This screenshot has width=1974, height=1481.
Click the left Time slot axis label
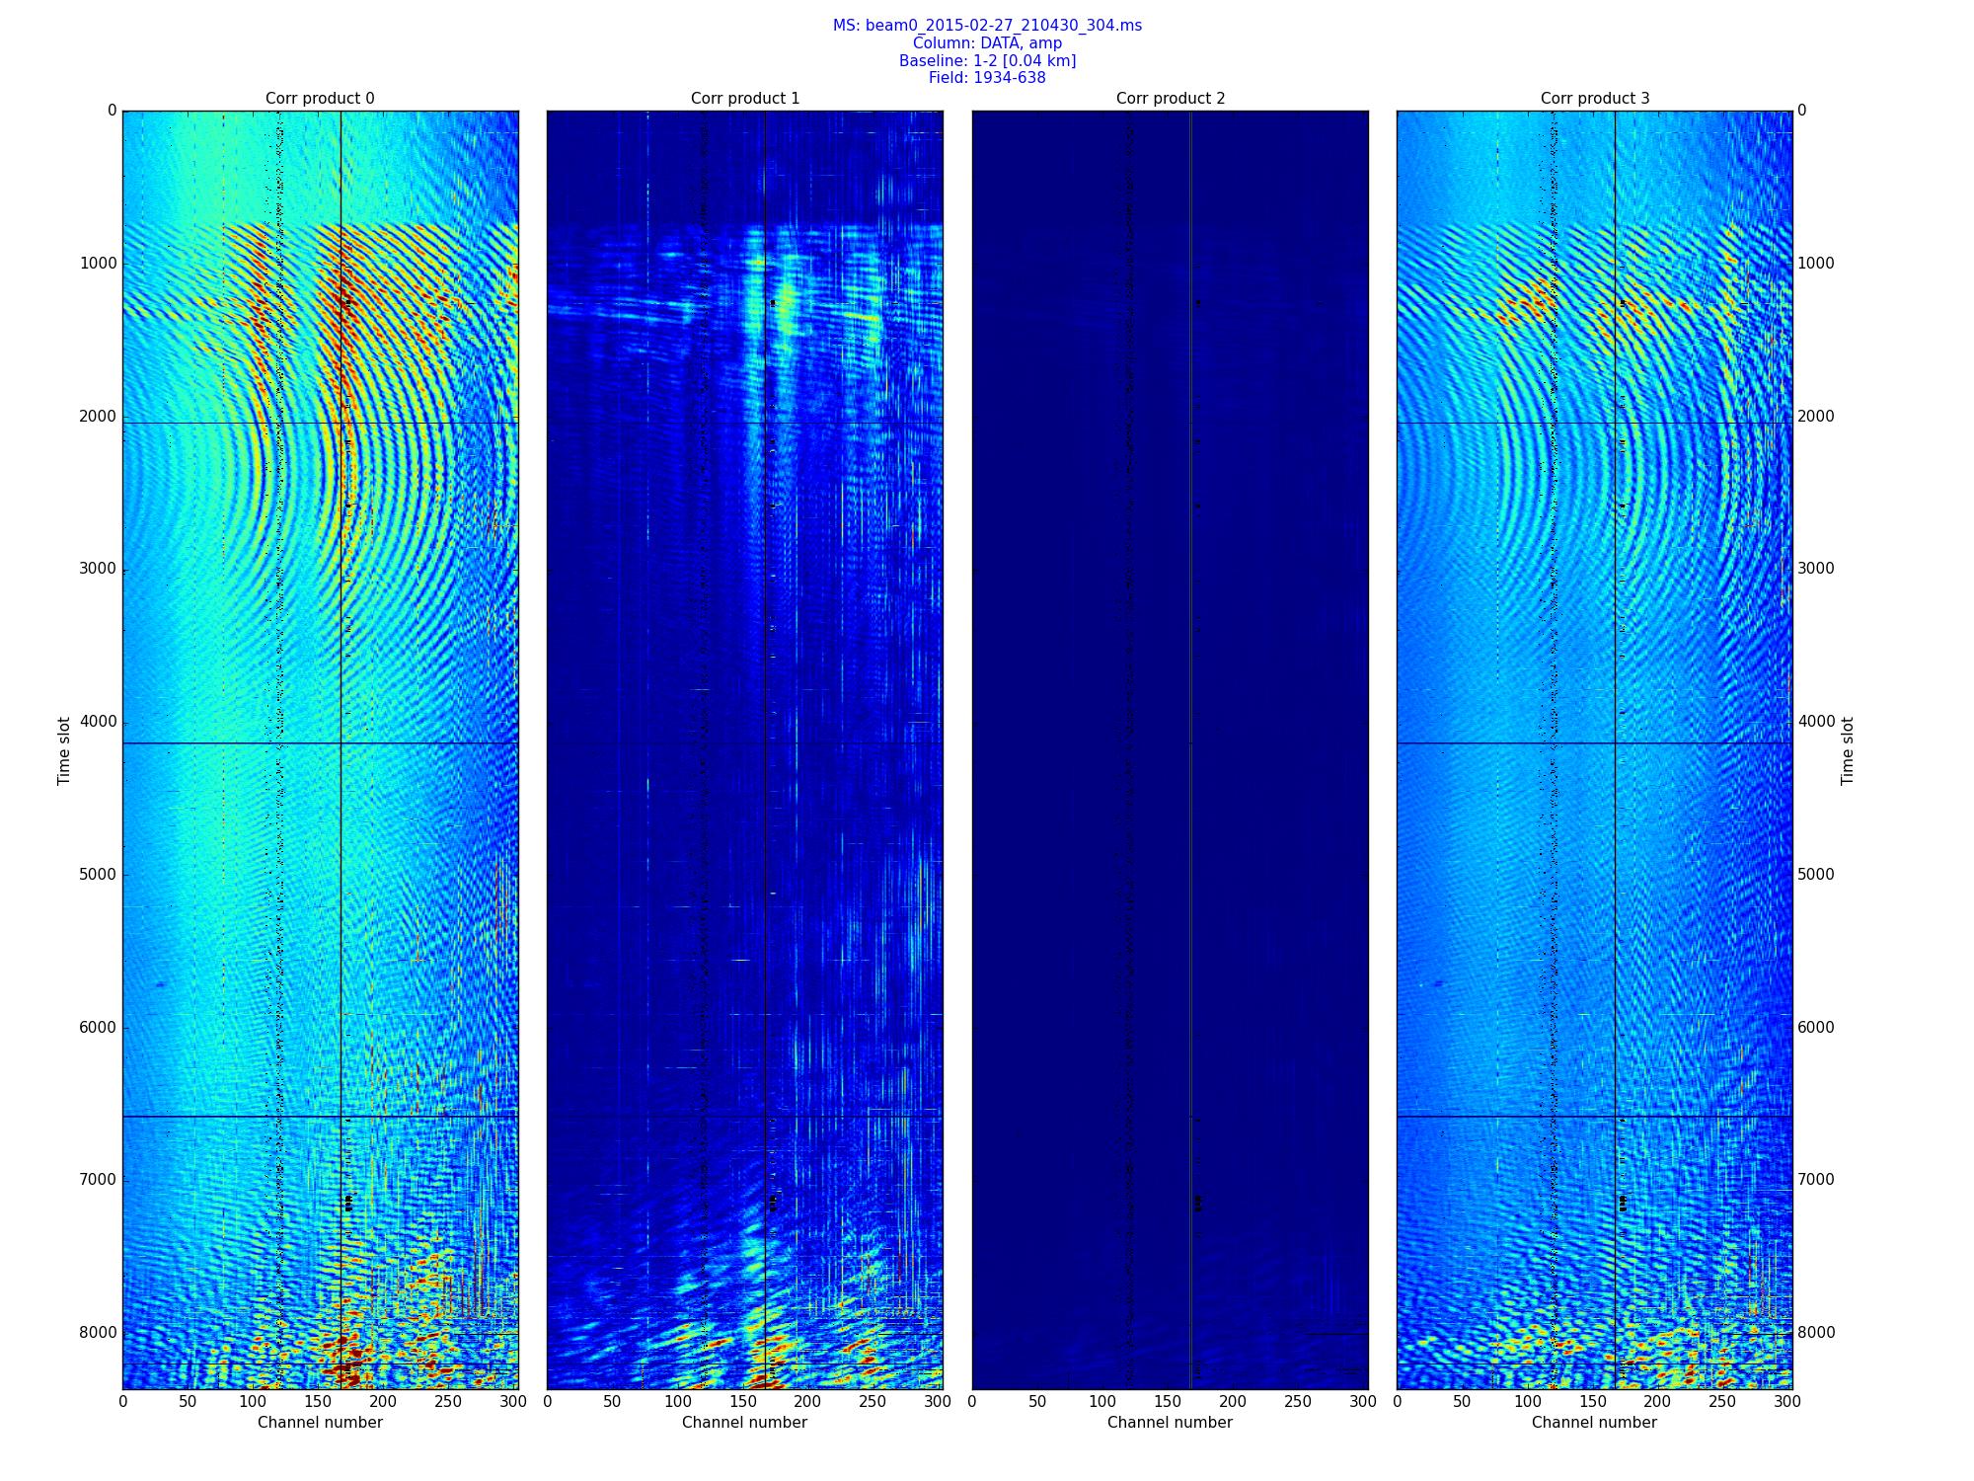click(65, 750)
